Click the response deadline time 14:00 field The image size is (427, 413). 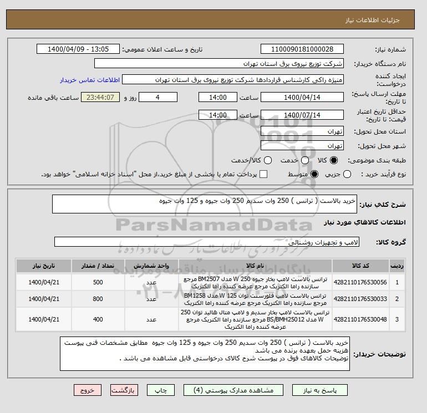[218, 97]
